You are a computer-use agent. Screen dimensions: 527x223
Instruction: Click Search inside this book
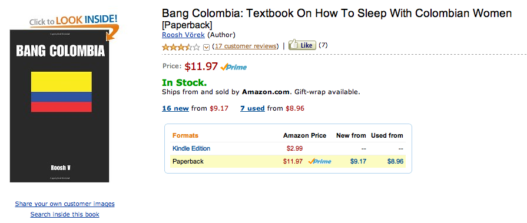65,214
